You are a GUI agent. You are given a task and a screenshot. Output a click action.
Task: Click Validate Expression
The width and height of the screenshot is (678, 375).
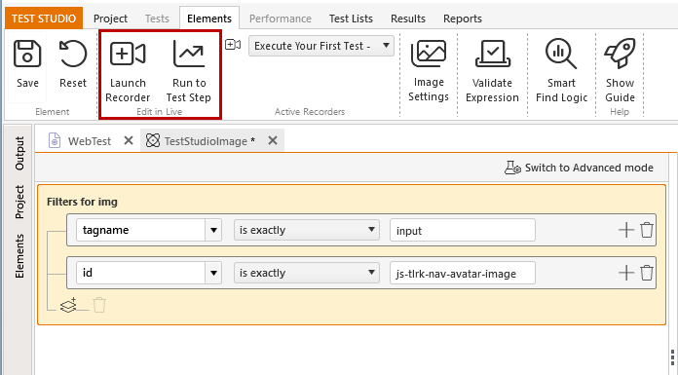(492, 72)
